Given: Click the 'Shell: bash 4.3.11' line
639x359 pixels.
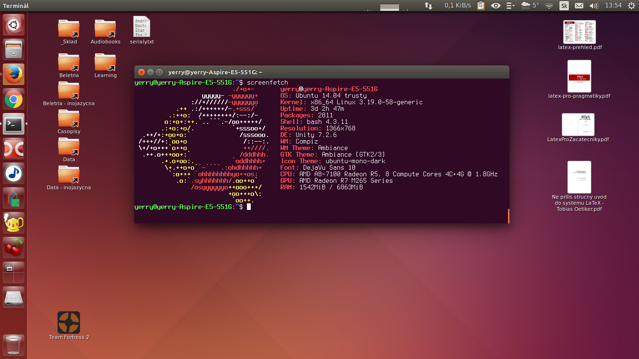Looking at the screenshot, I should (x=314, y=122).
